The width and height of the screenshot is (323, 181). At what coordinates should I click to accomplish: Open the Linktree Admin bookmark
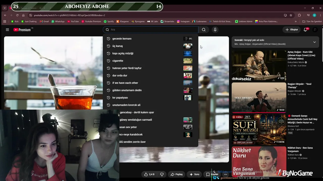[x=244, y=21]
